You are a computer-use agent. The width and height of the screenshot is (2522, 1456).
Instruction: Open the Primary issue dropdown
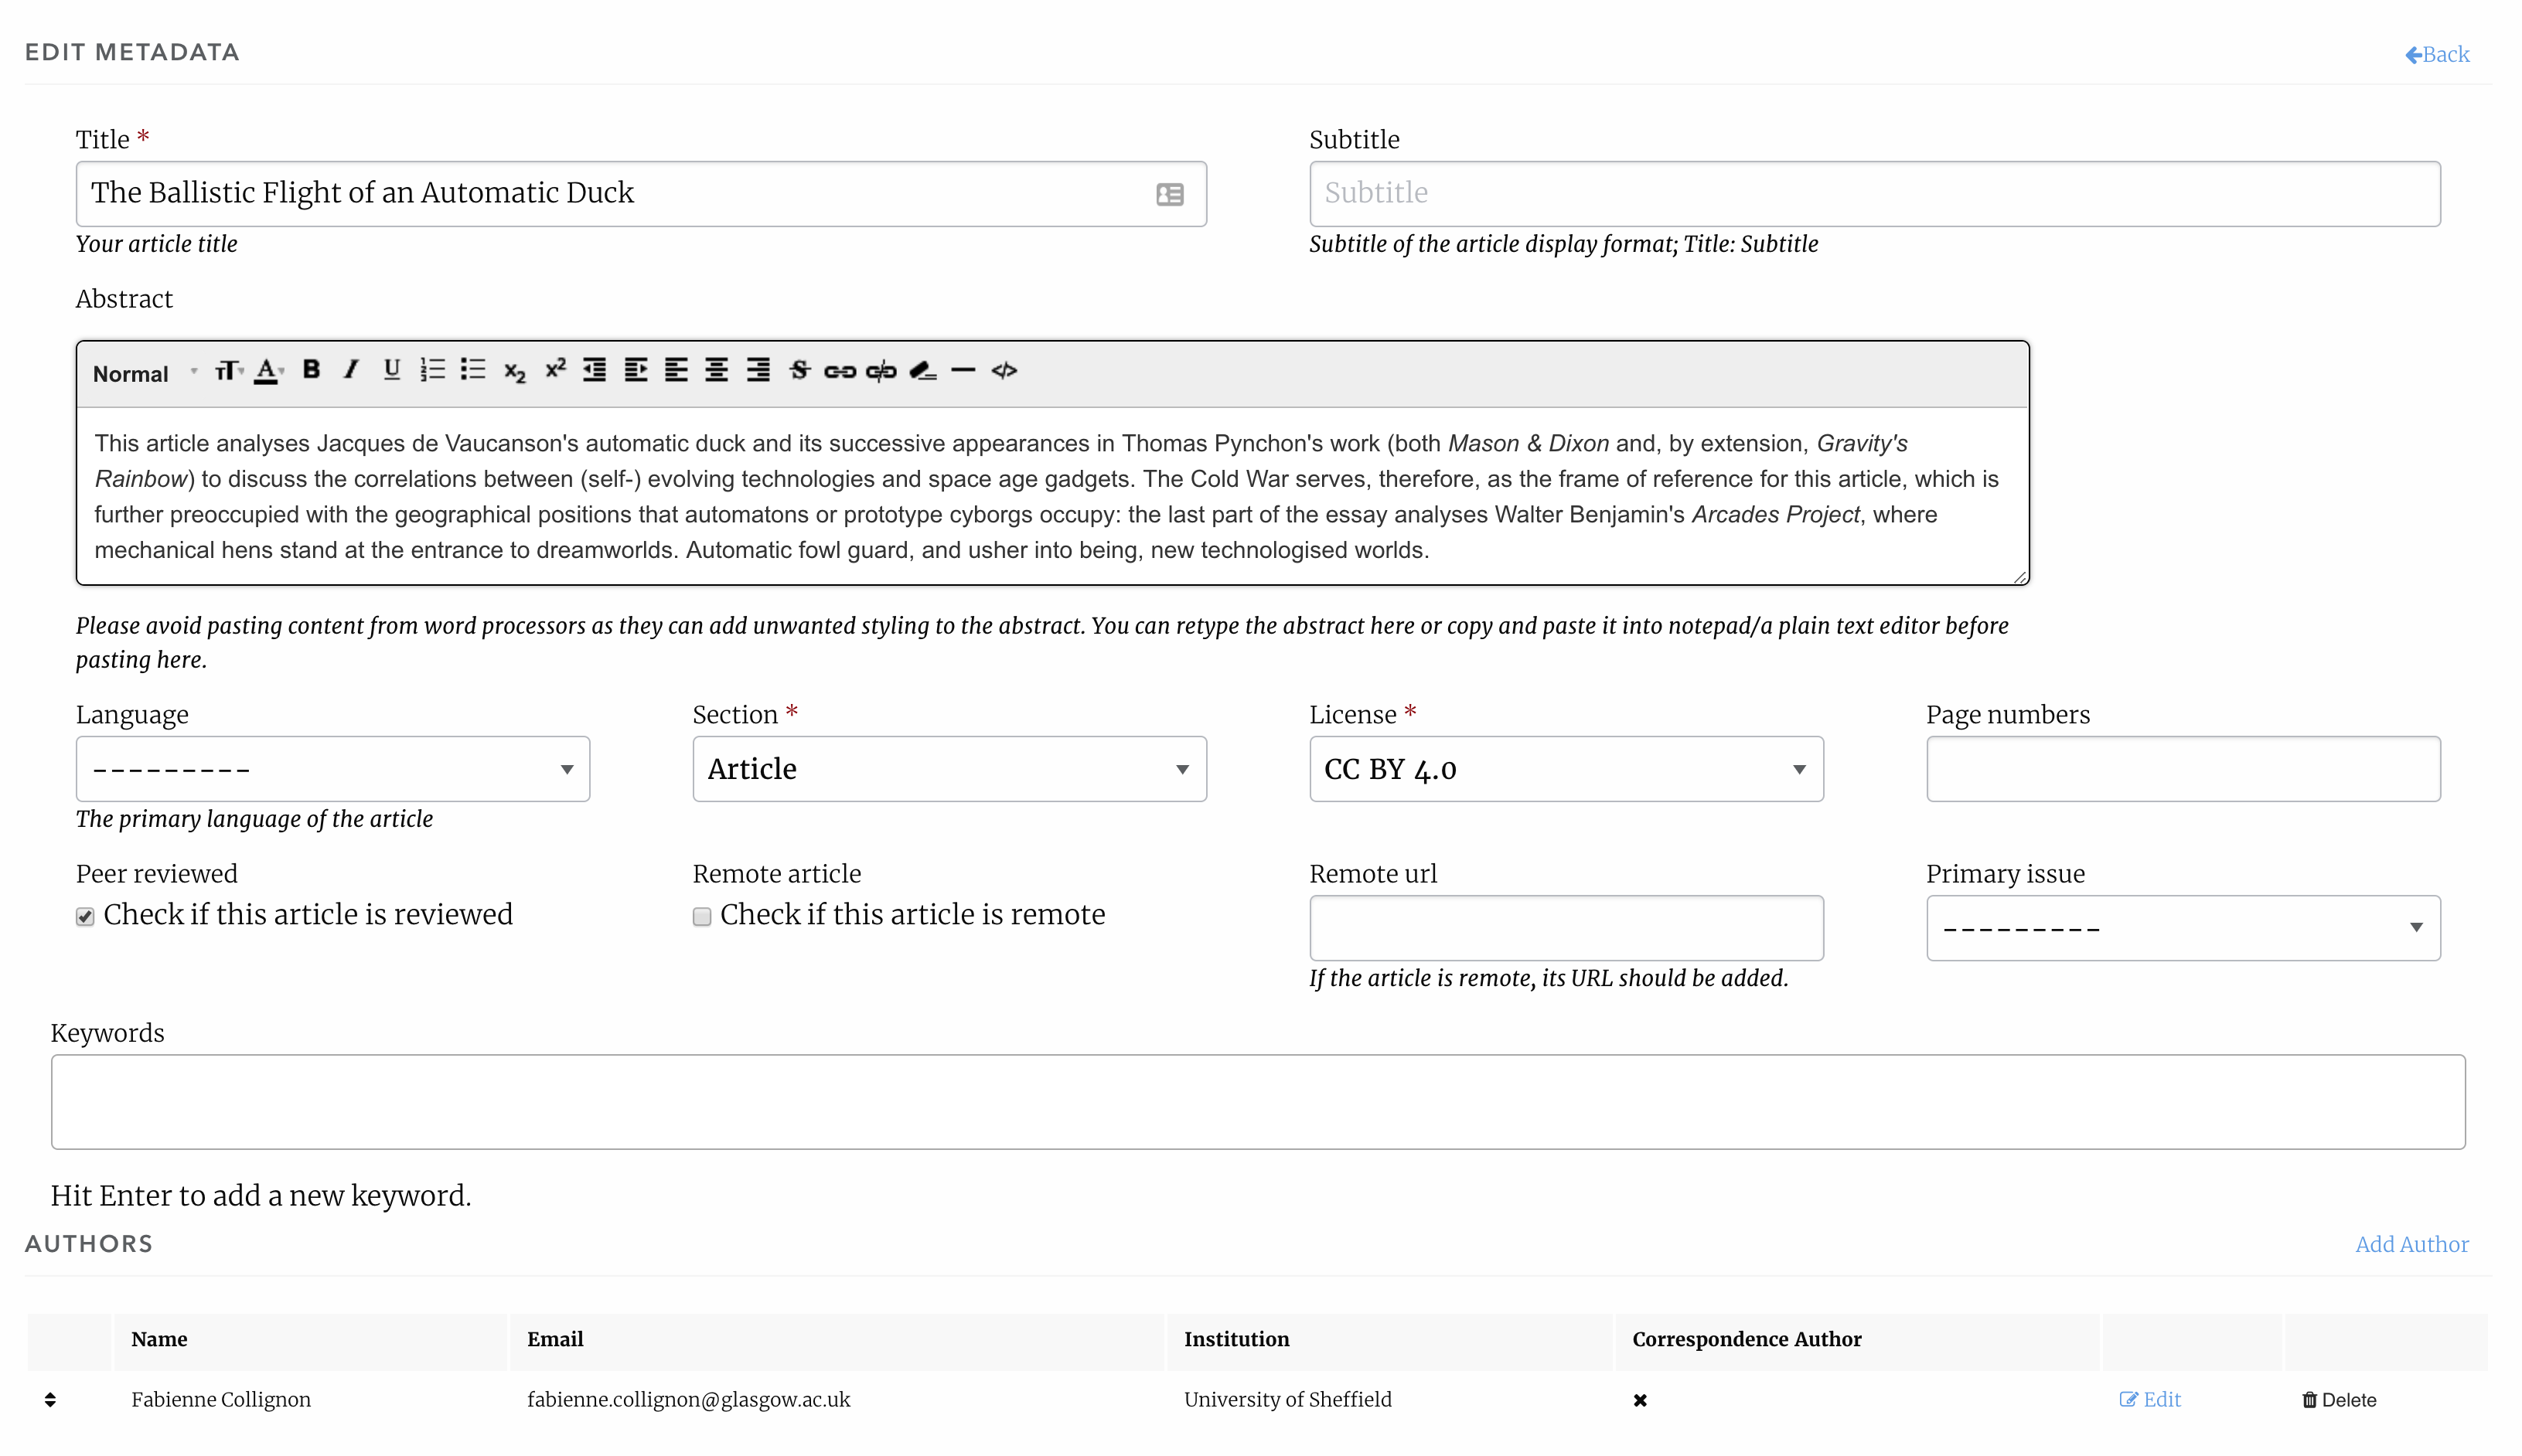click(x=2183, y=928)
